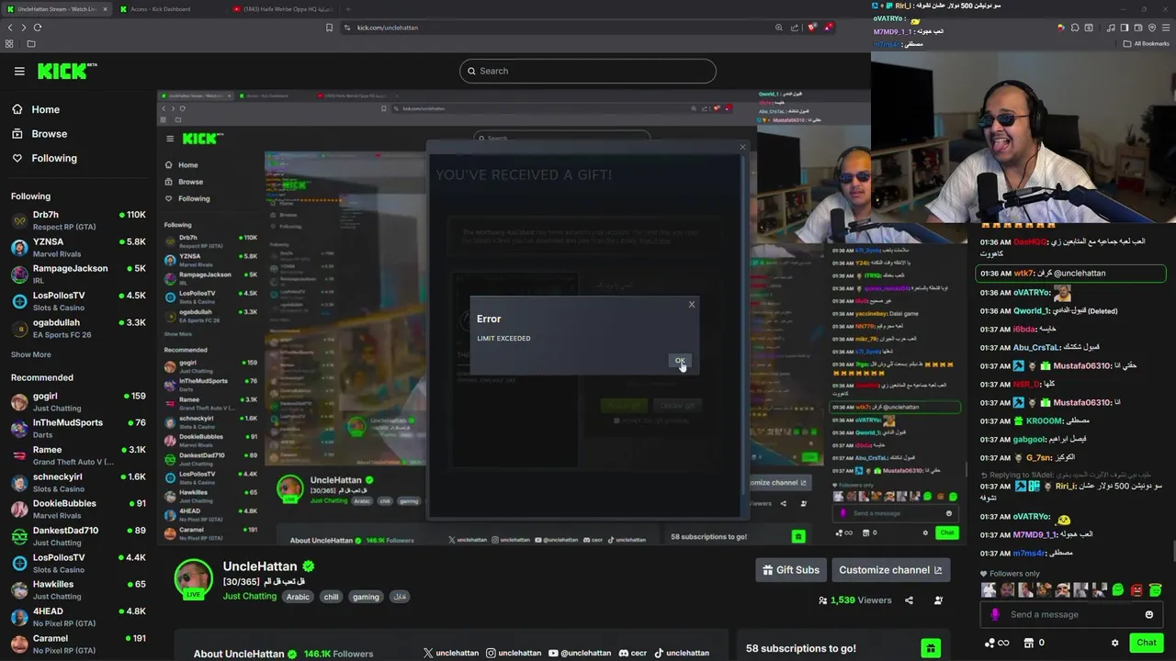Switch to Haifa Wehbe YouTube tab
The width and height of the screenshot is (1176, 661).
(282, 9)
